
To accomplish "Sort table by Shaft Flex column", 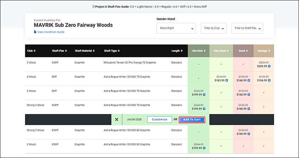I will click(x=59, y=51).
